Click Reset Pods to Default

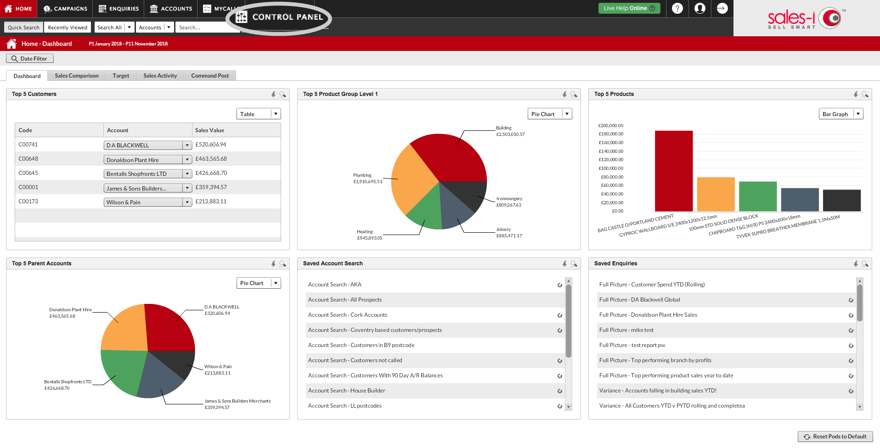[835, 437]
